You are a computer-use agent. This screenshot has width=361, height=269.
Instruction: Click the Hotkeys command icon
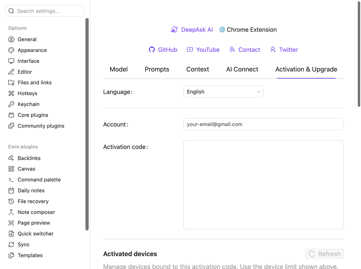tap(11, 93)
